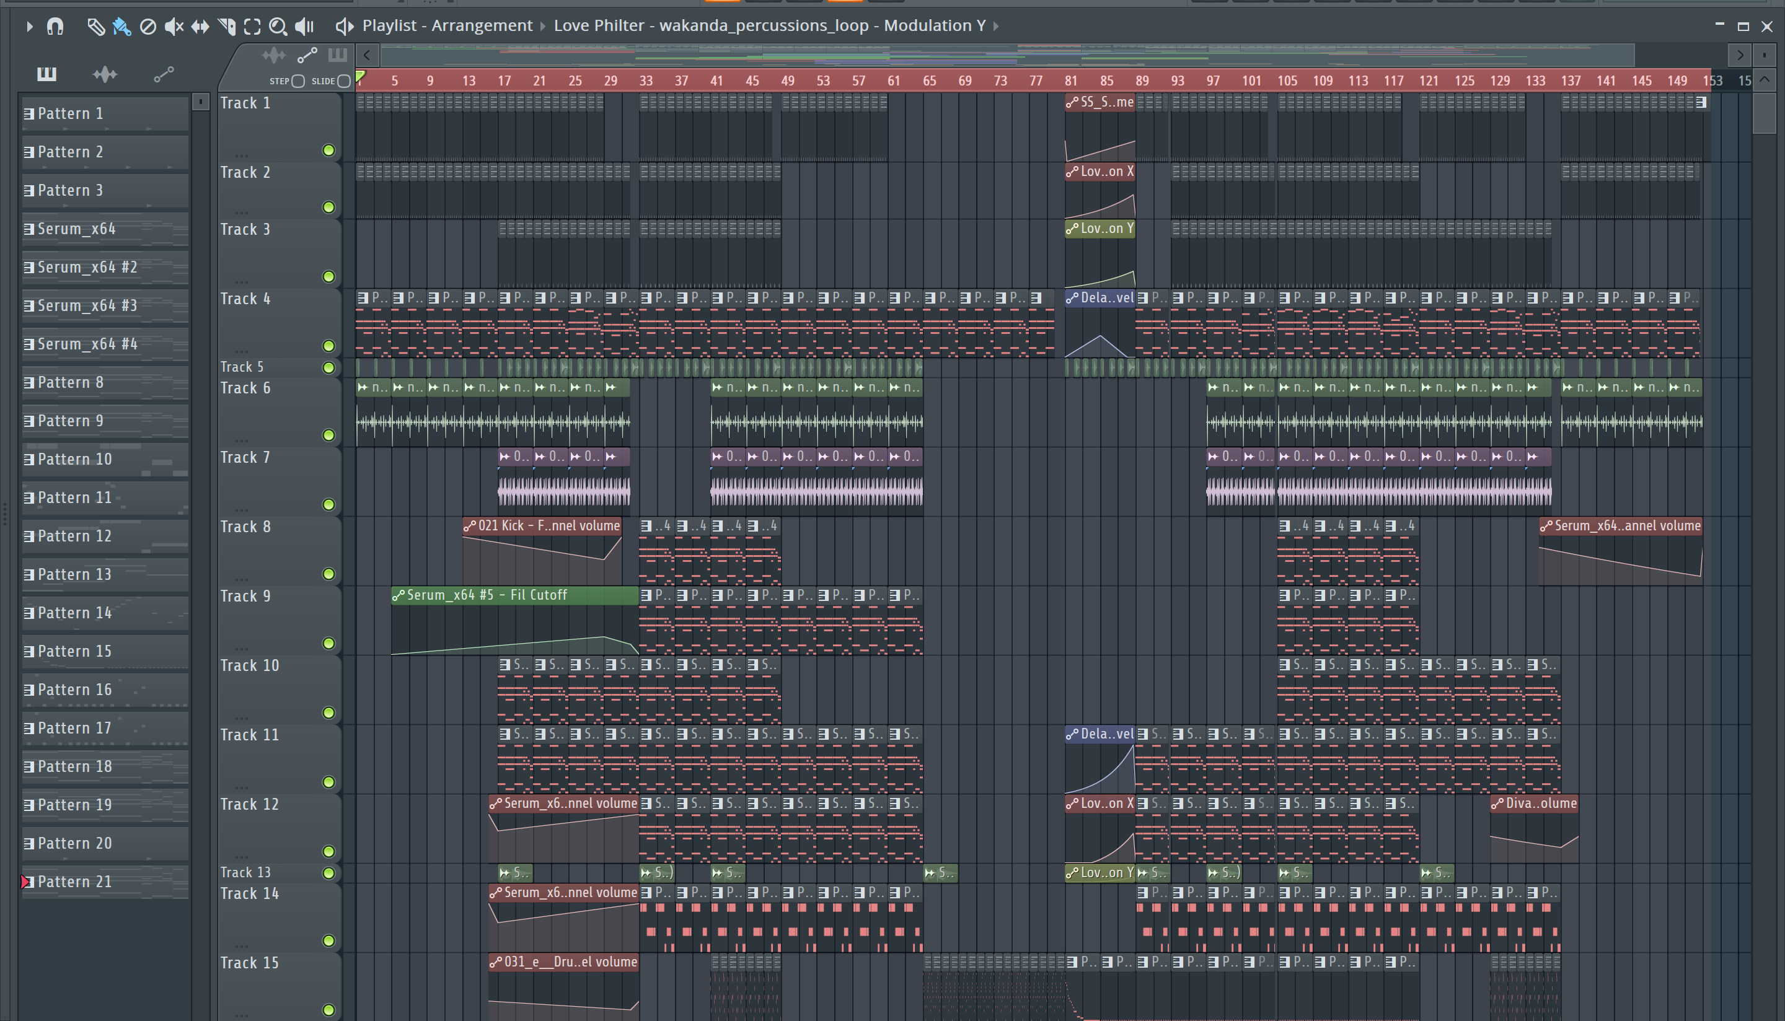This screenshot has width=1785, height=1021.
Task: Enable the SLIDE option
Action: click(343, 81)
